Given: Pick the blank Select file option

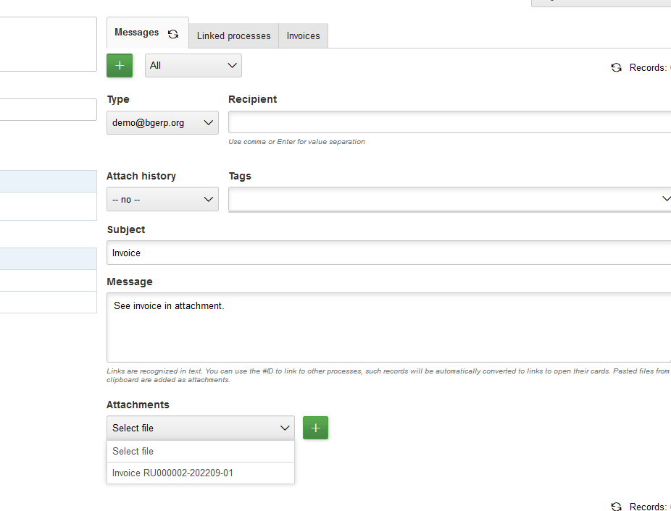Looking at the screenshot, I should (x=133, y=451).
